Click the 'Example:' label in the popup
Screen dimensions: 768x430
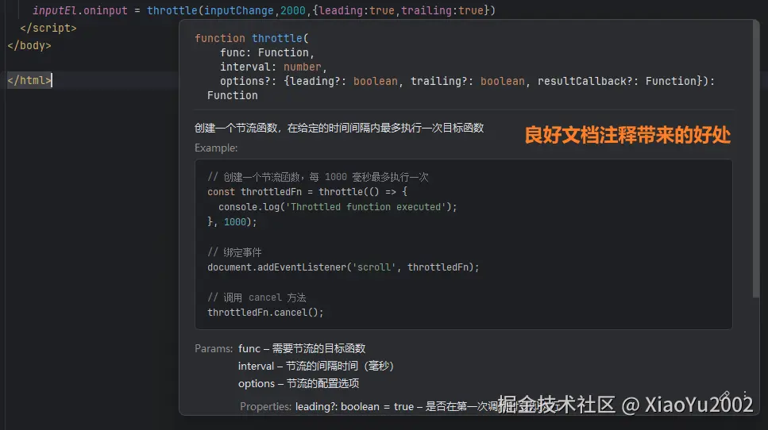(216, 148)
